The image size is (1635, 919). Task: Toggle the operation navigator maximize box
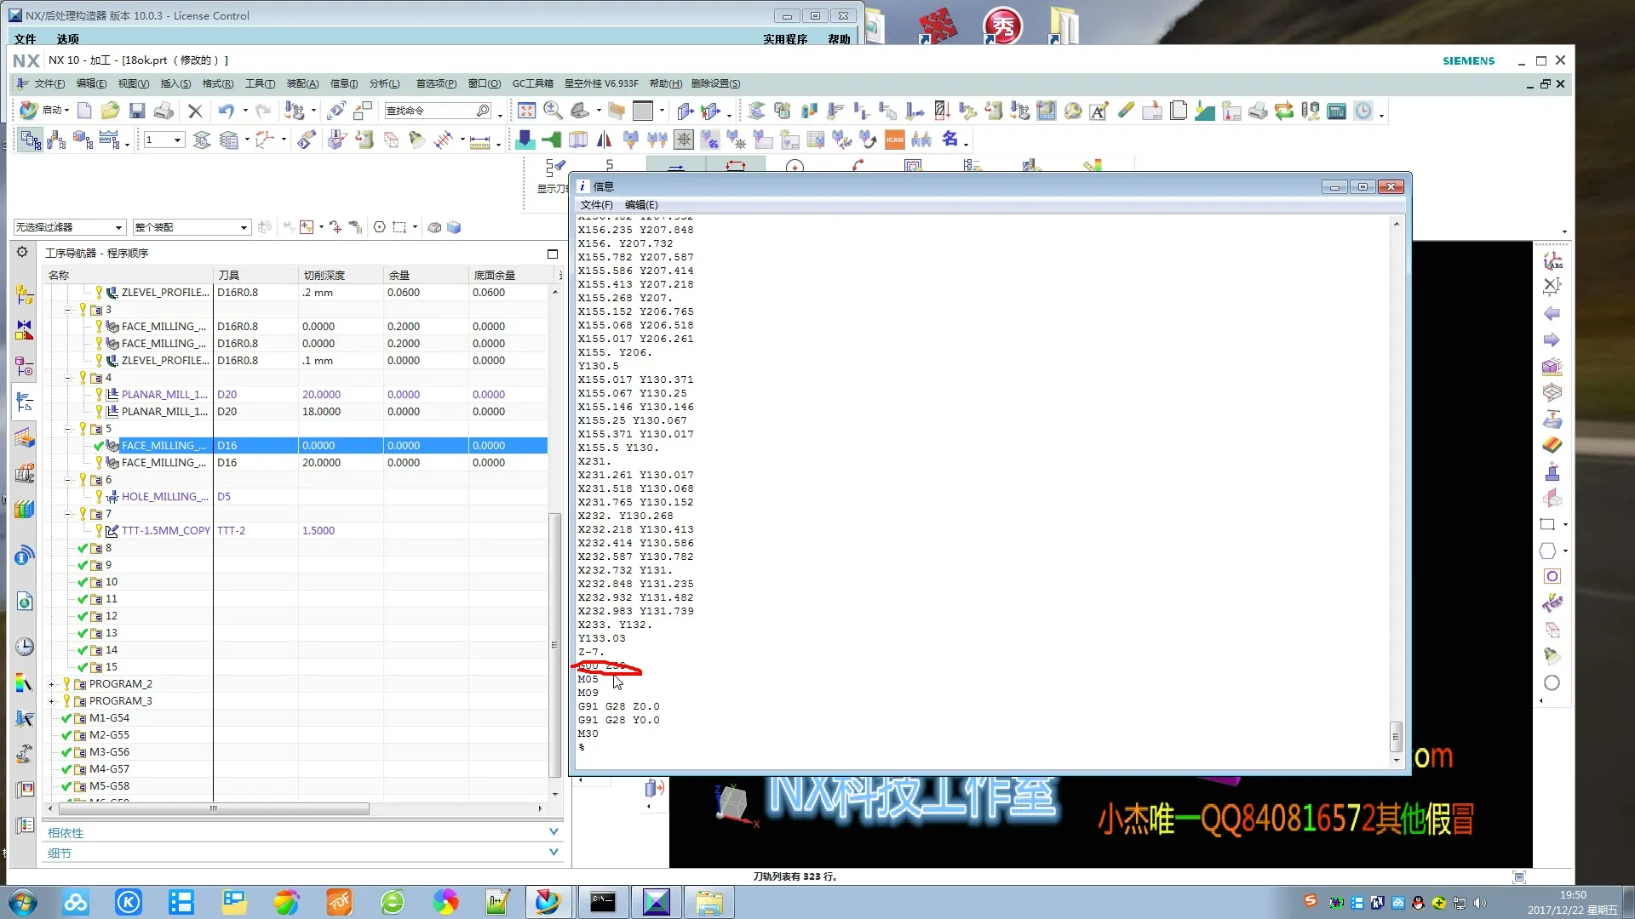click(x=552, y=254)
